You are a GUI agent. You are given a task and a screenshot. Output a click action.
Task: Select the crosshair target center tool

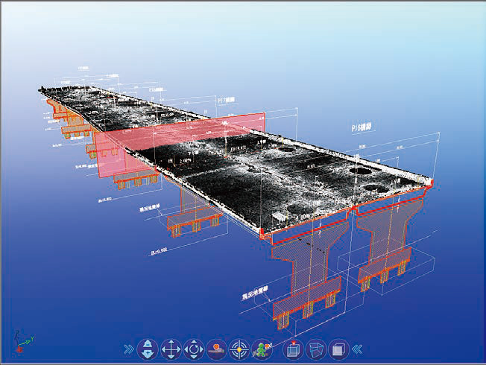pos(239,349)
